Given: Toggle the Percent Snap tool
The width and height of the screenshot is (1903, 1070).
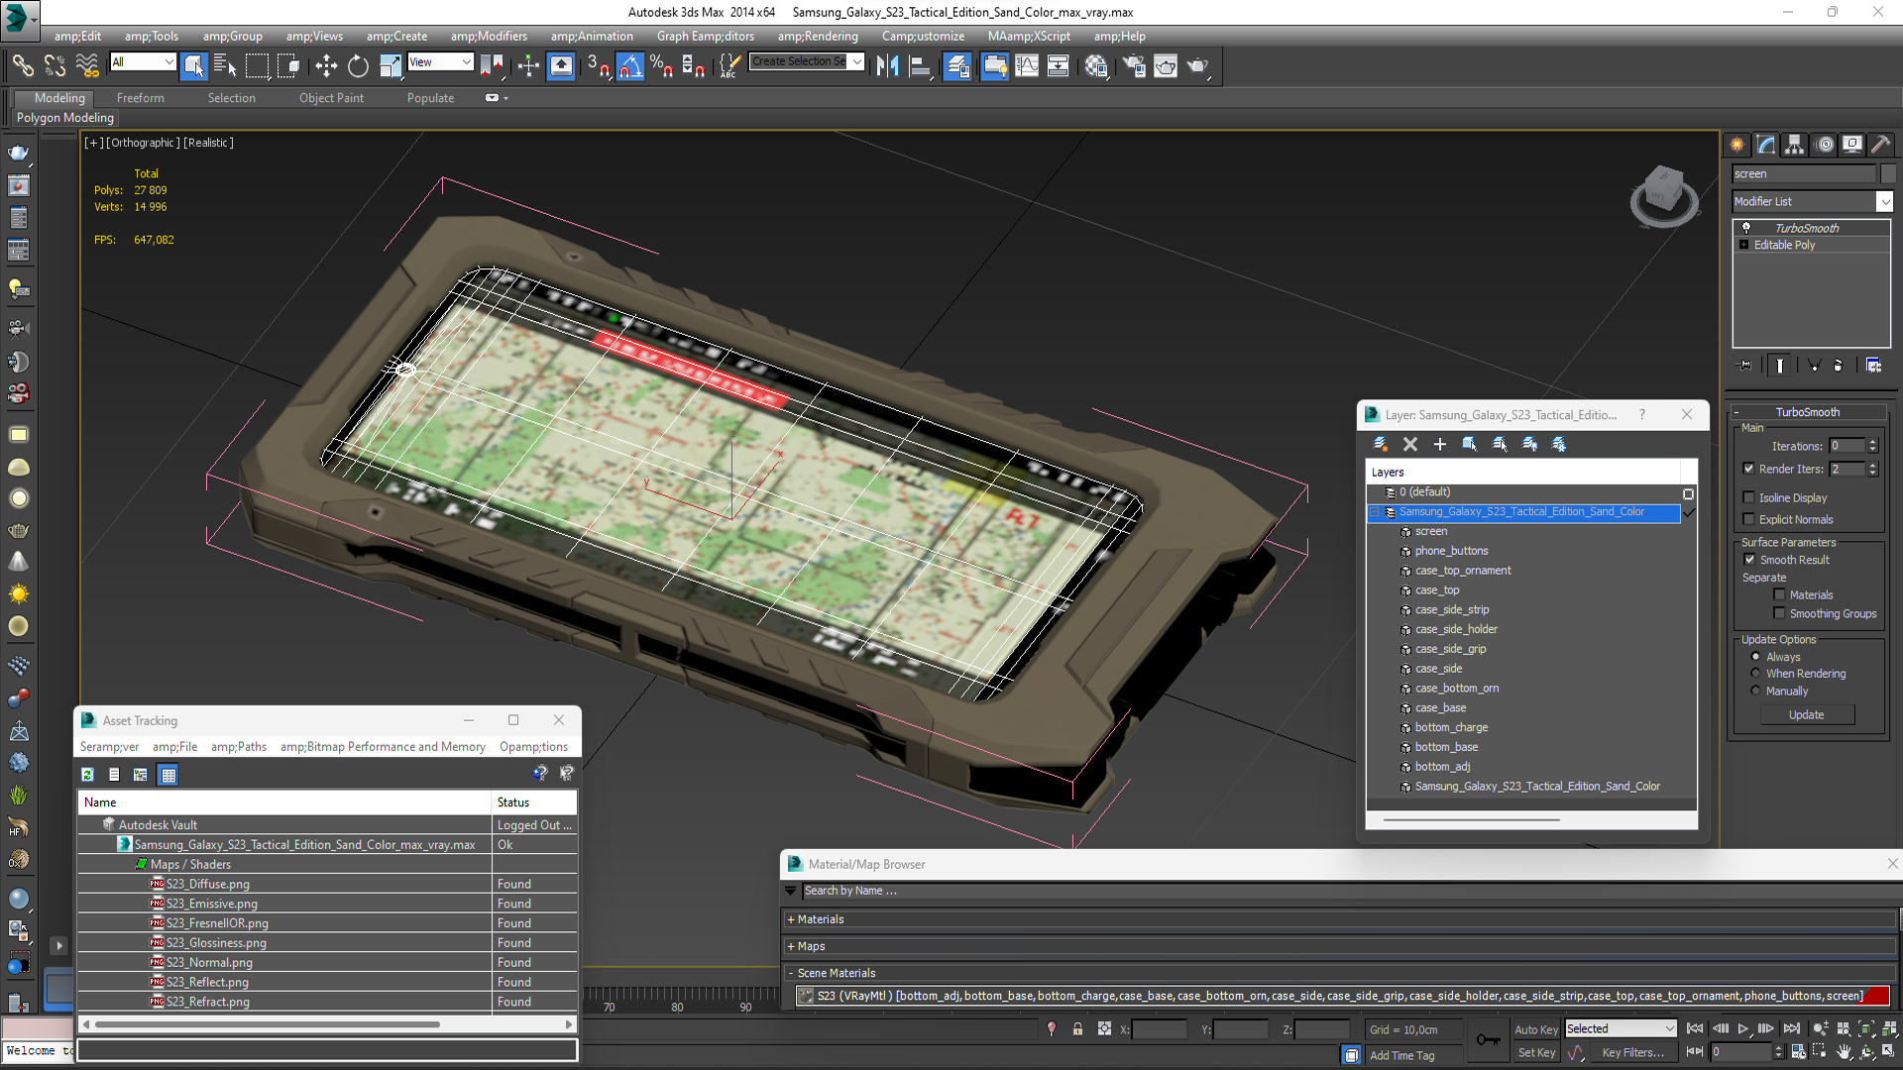Looking at the screenshot, I should (x=662, y=66).
